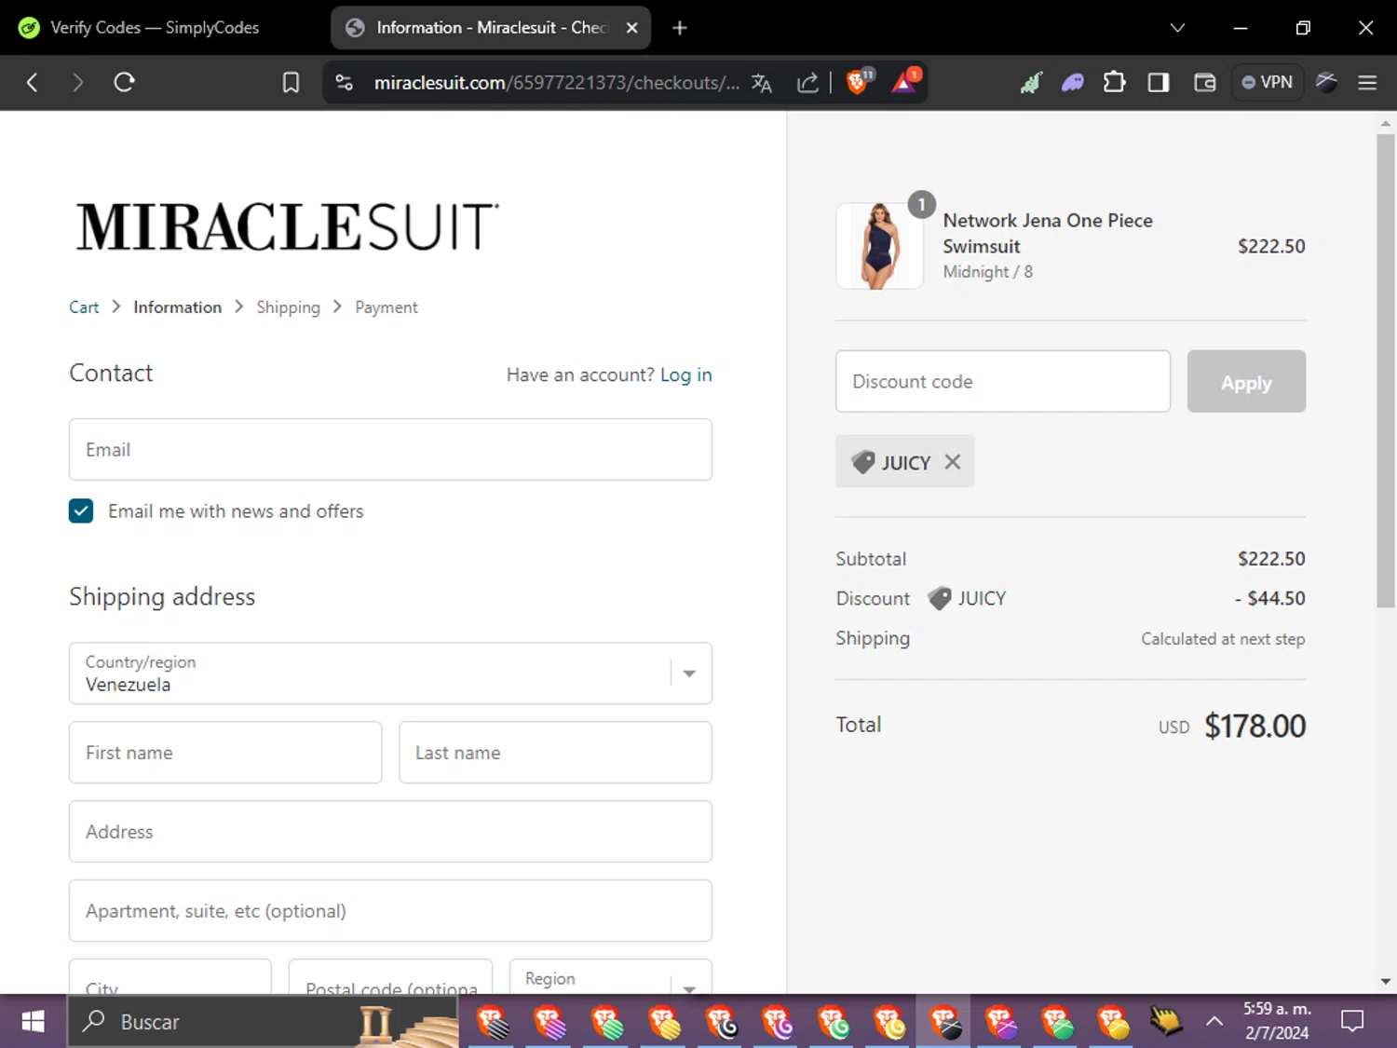Bookmark this page
The image size is (1397, 1048).
click(291, 83)
